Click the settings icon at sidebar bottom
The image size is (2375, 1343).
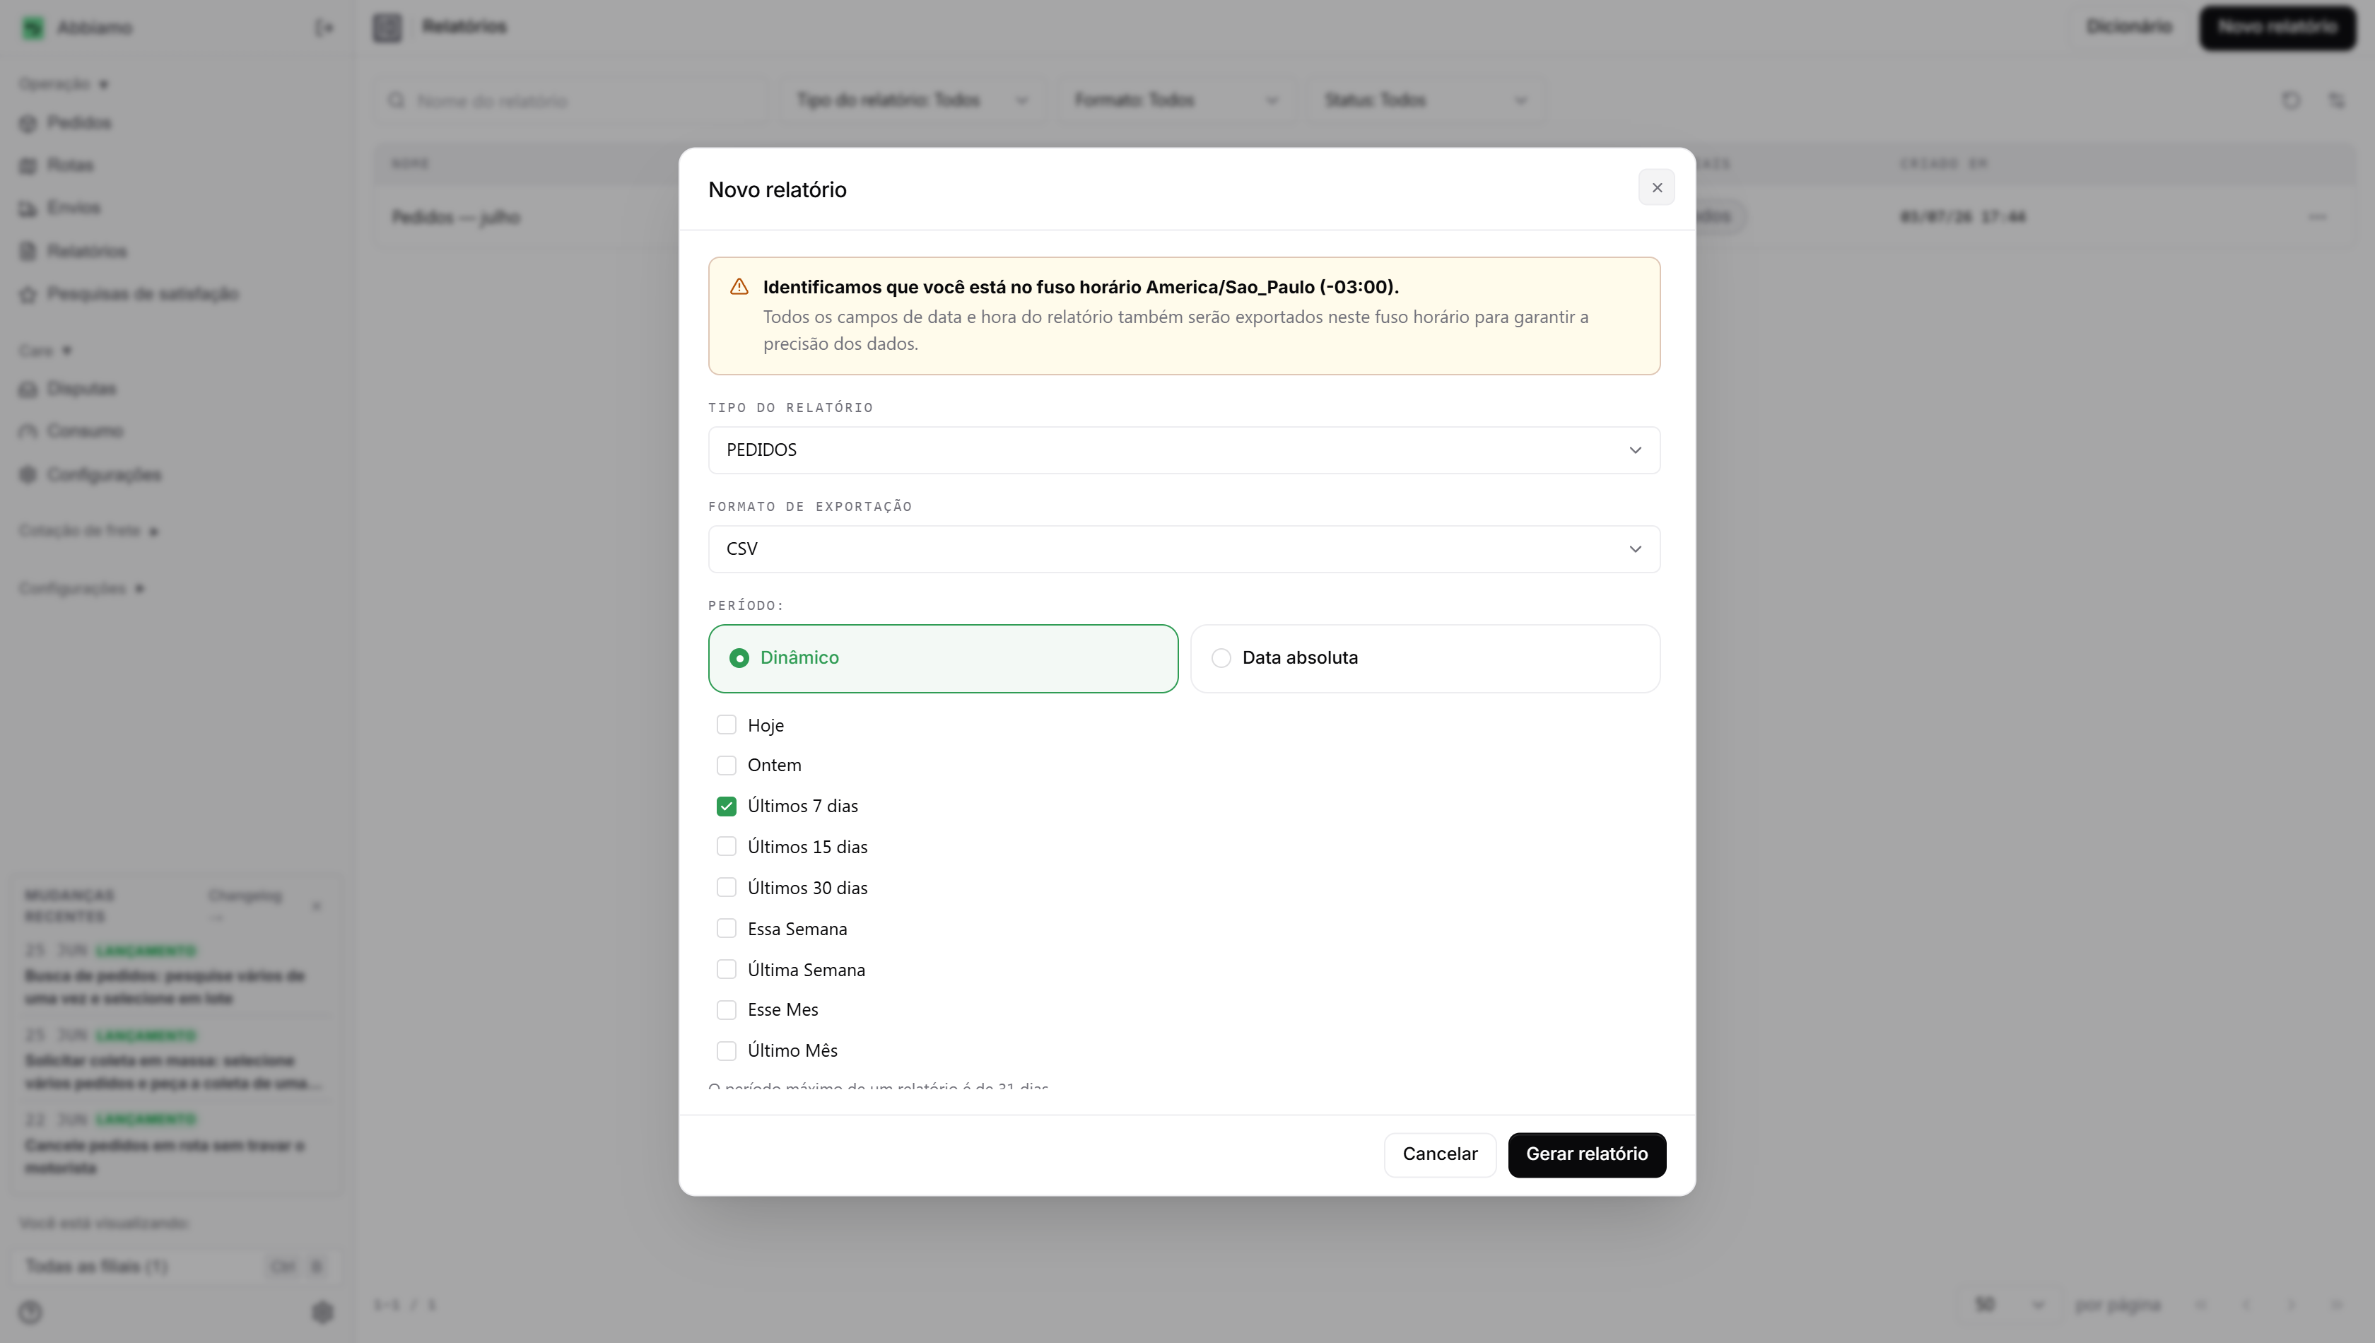322,1312
